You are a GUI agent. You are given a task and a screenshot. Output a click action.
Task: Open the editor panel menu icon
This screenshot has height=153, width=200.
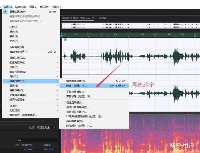tap(93, 18)
